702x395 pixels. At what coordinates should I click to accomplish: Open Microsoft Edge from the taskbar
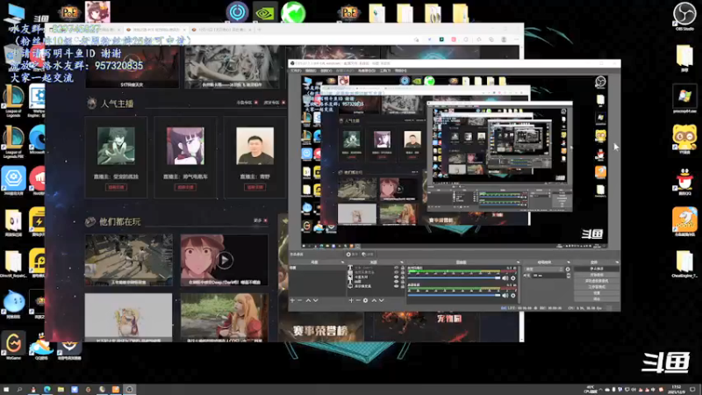click(47, 390)
